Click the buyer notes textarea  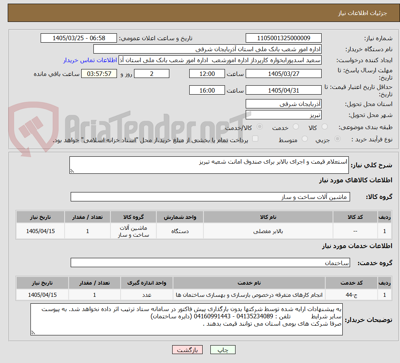[x=186, y=319]
